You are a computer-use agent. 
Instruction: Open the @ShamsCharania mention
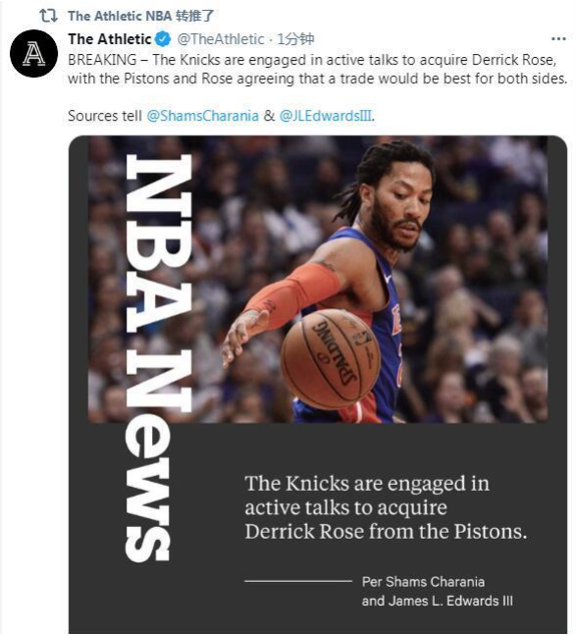(x=202, y=116)
